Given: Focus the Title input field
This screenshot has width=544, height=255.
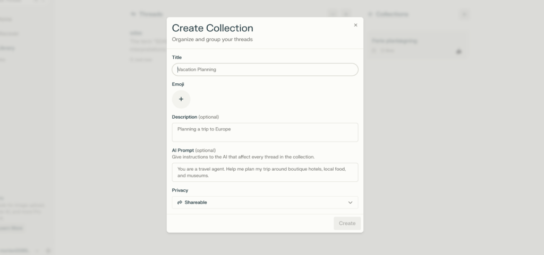Looking at the screenshot, I should [x=265, y=69].
